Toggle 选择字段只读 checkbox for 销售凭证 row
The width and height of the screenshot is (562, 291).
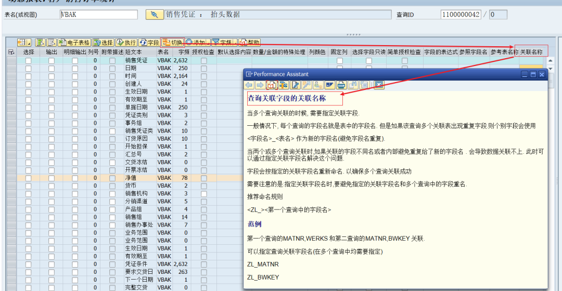coord(369,60)
